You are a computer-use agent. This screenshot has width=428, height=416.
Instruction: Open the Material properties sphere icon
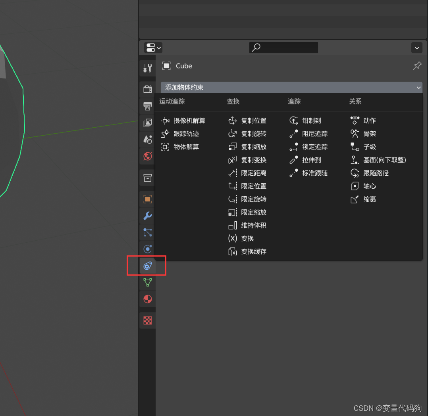147,299
